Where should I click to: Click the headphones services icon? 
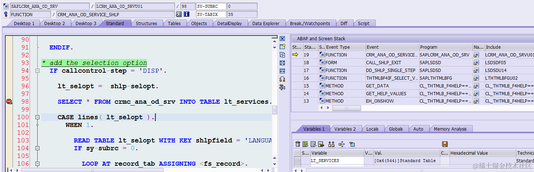[282, 79]
